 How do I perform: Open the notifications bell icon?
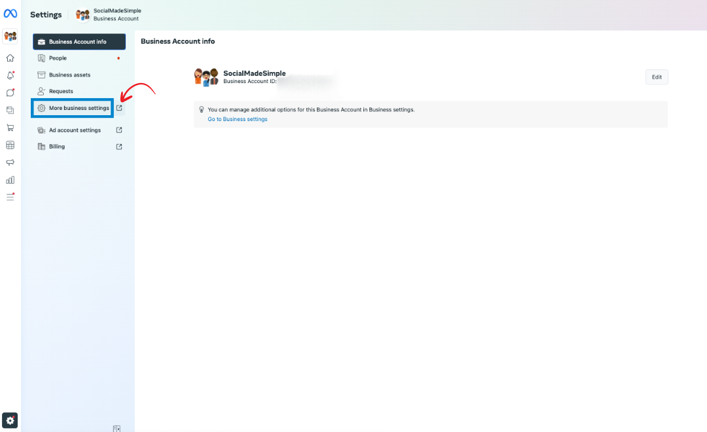(x=10, y=75)
